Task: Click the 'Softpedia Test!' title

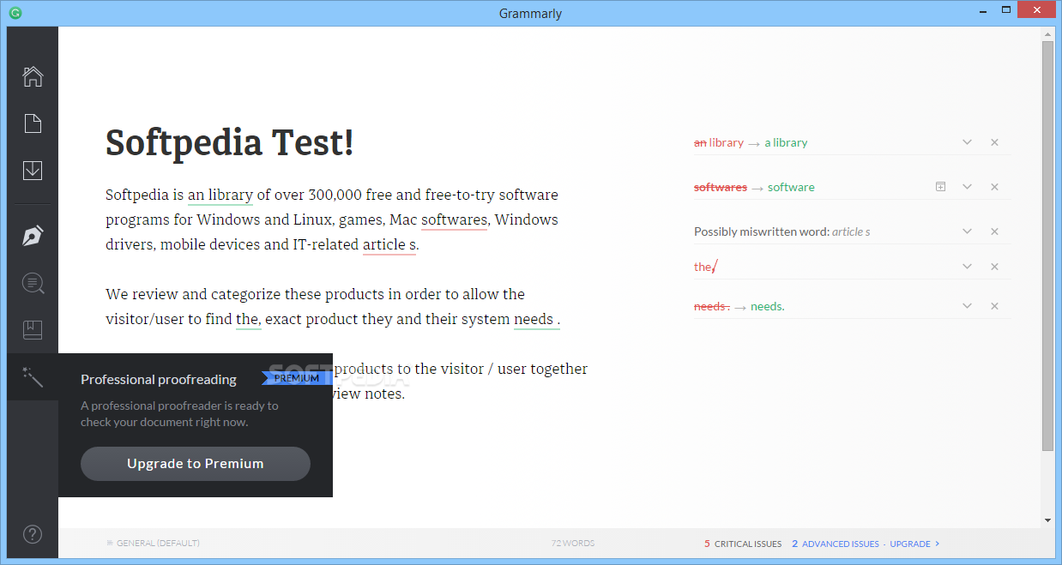Action: pos(230,142)
